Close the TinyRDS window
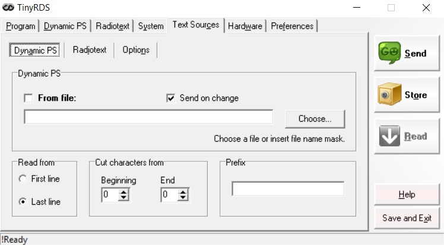 pyautogui.click(x=426, y=8)
